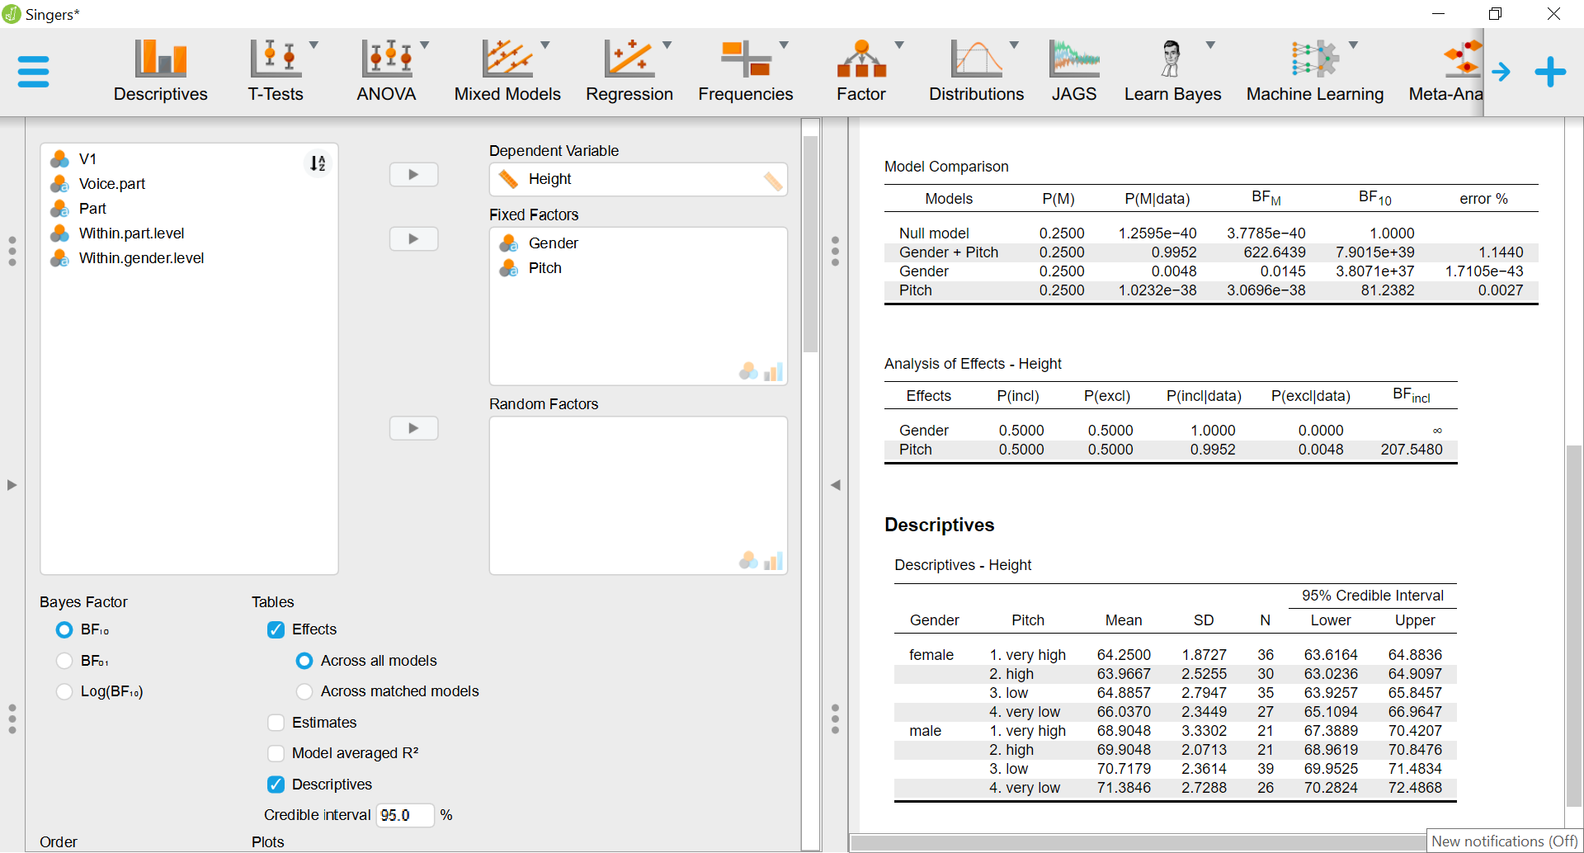
Task: Click the Credible interval input field
Action: (404, 815)
